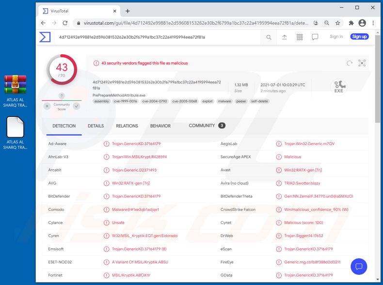Click the cve-2005-0068 tag
This screenshot has width=383, height=285.
click(x=185, y=101)
